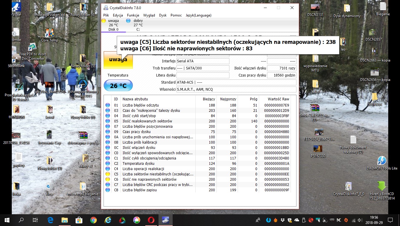Image resolution: width=400 pixels, height=226 pixels.
Task: Select the Hiren's BootCD desktop icon
Action: pos(382,191)
